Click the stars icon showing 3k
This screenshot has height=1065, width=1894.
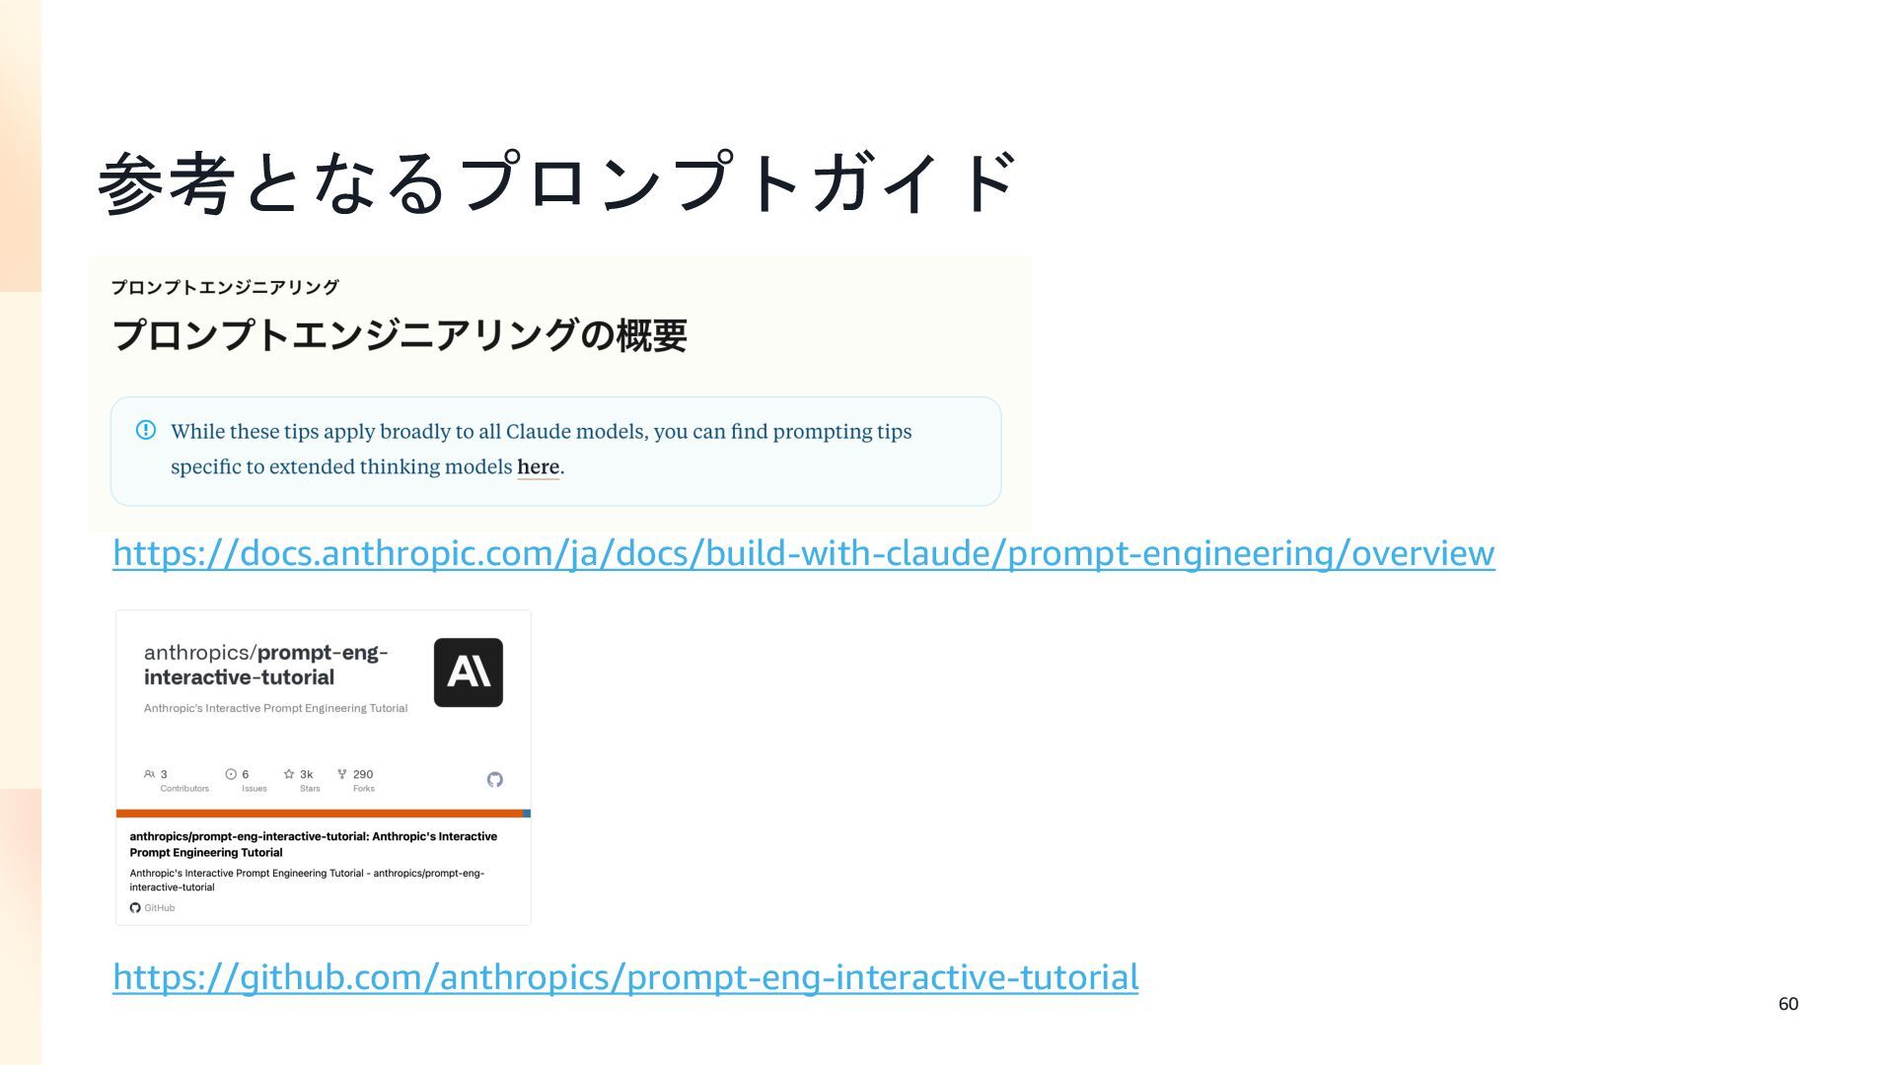pyautogui.click(x=289, y=774)
